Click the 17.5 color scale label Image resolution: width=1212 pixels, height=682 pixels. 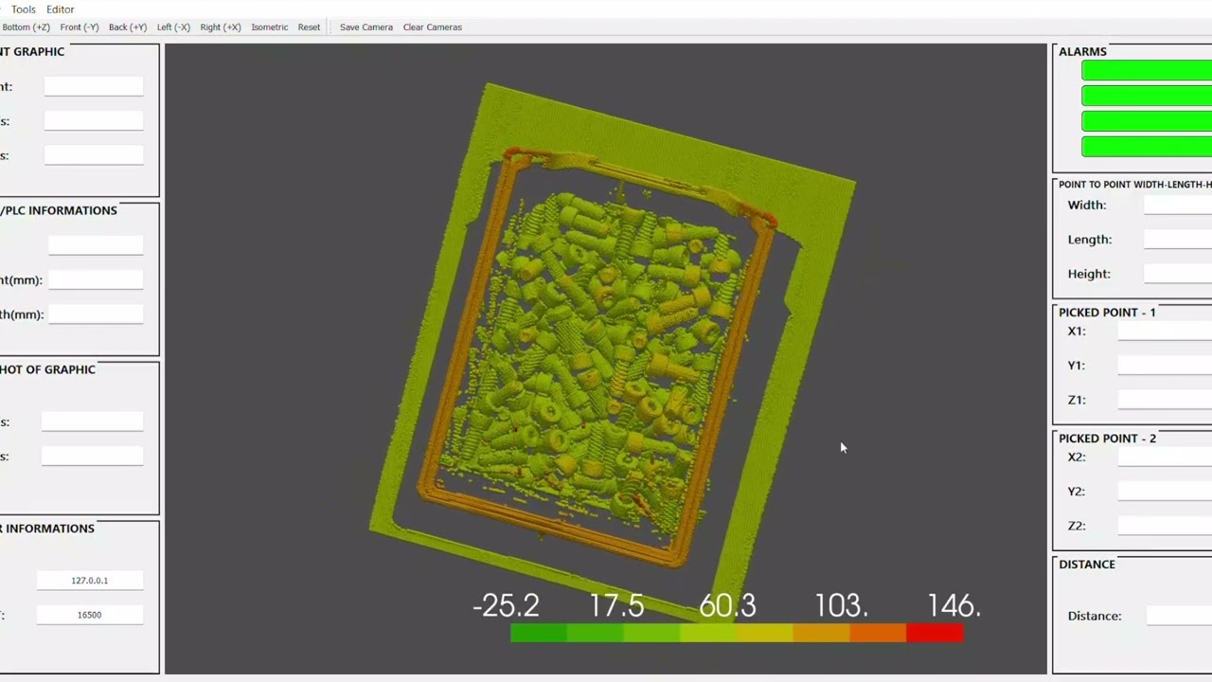pos(616,605)
